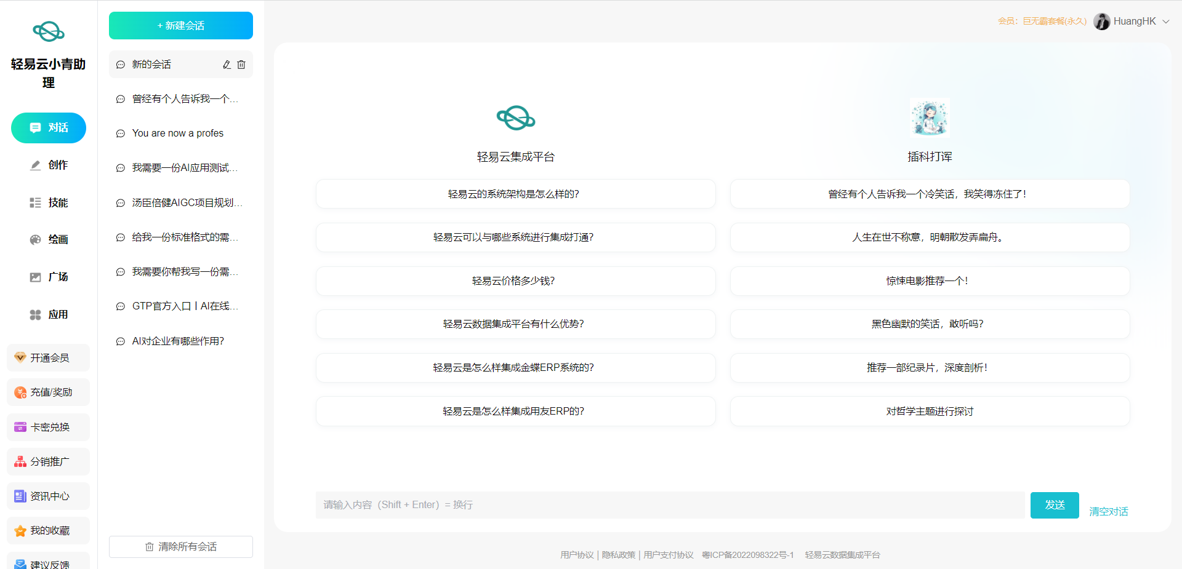Ask 轻易云是怎么样集成金蝶ERP系统的?

click(x=516, y=368)
